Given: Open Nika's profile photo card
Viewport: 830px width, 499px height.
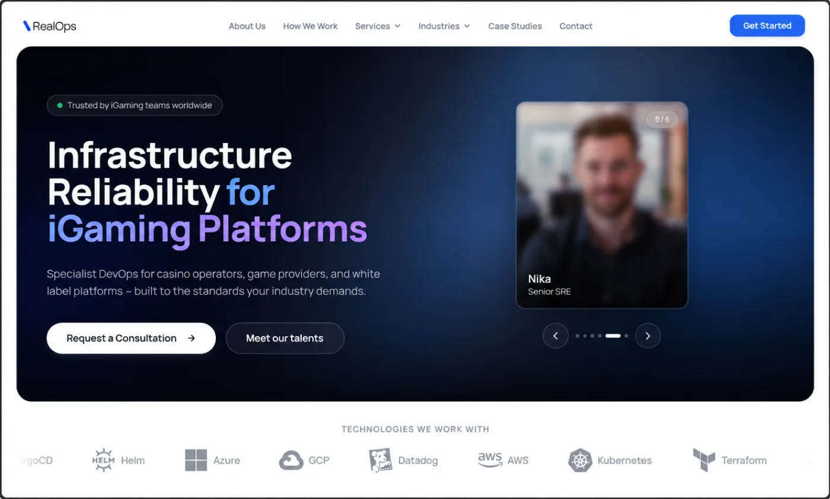Looking at the screenshot, I should point(602,205).
